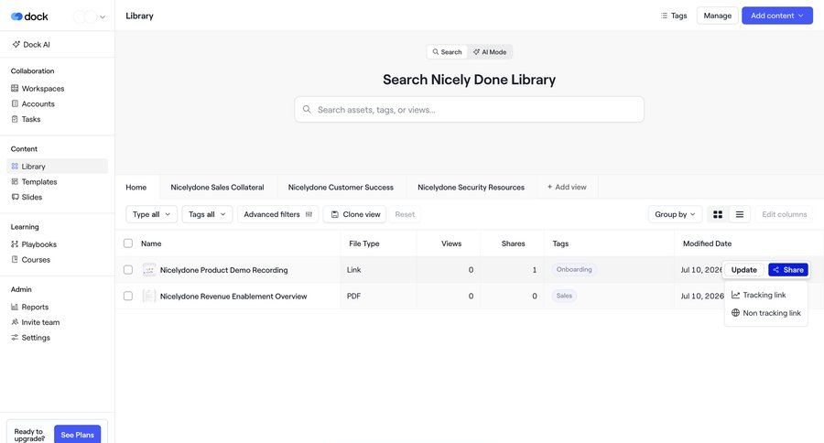Check the Nicelydone Revenue Enablement Overview row
The height and width of the screenshot is (443, 824).
(127, 296)
